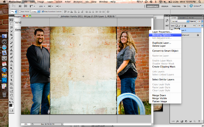204x127 pixels.
Task: Click the Essentials workspace button
Action: click(x=152, y=6)
